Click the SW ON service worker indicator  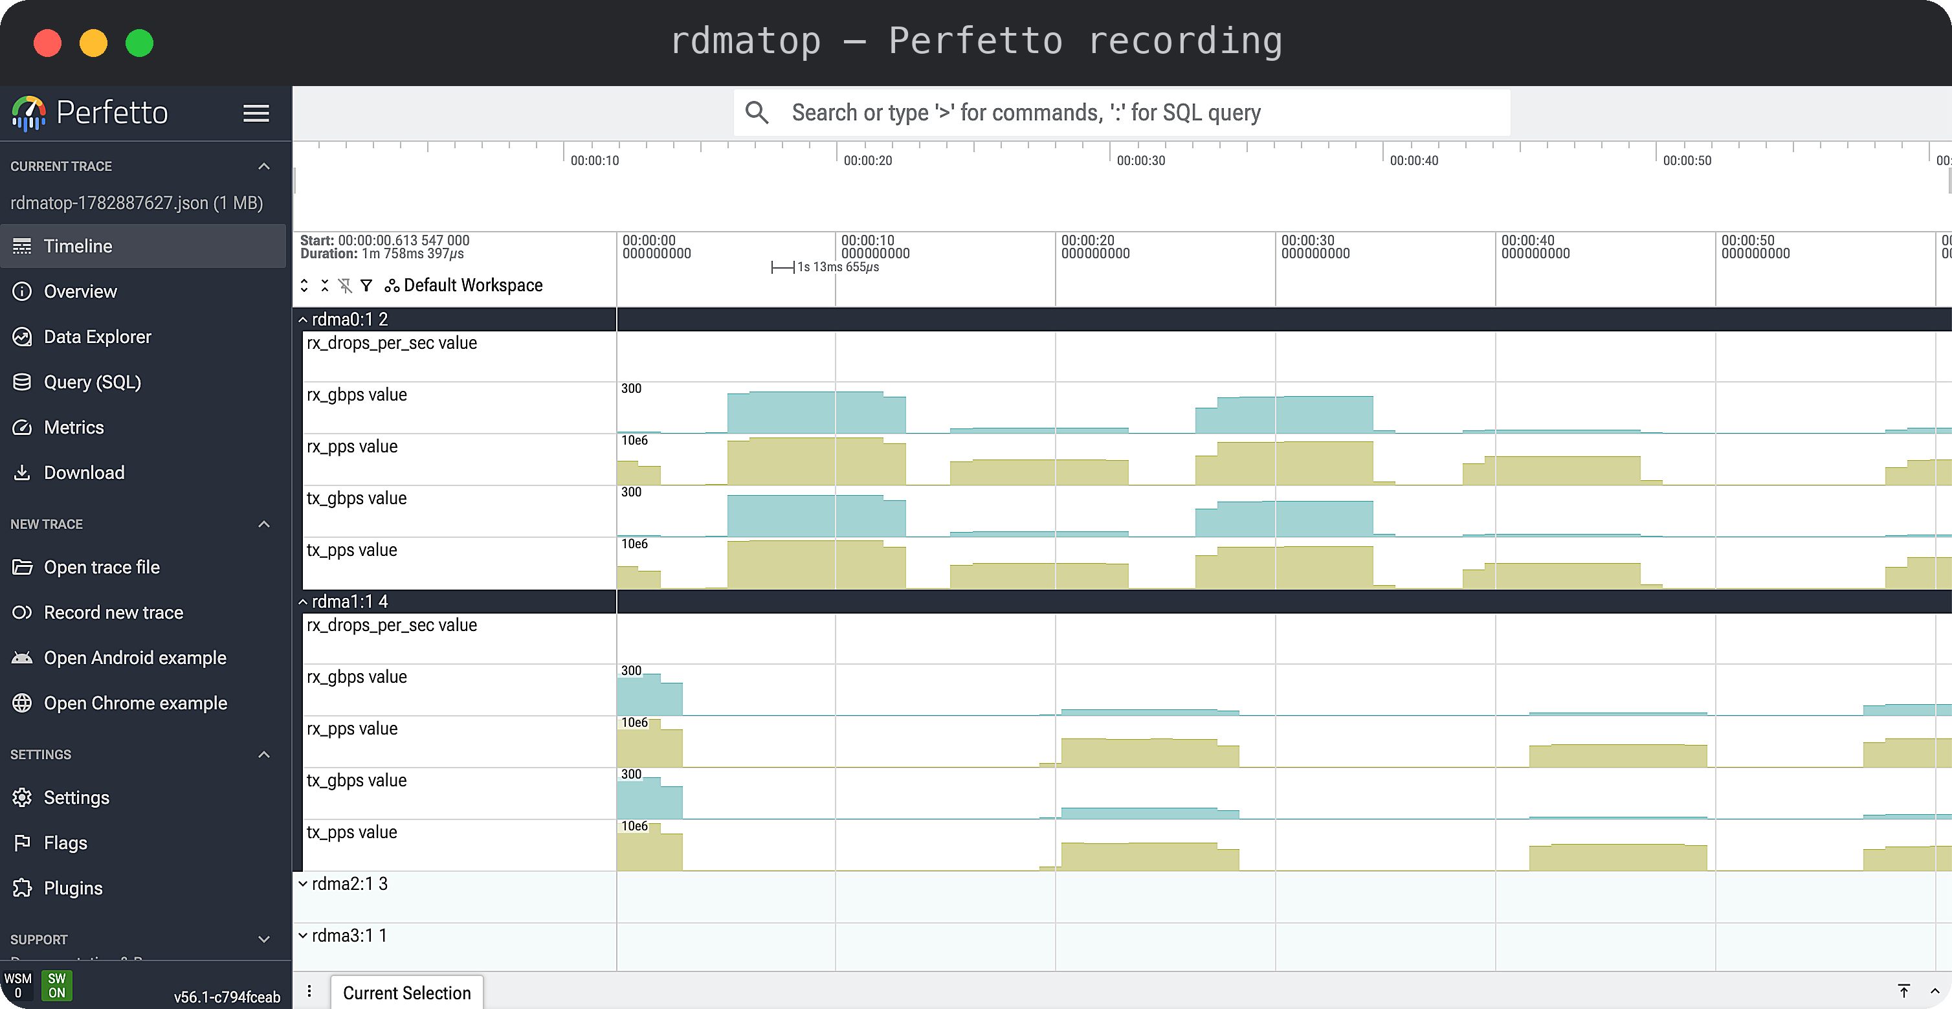(57, 986)
